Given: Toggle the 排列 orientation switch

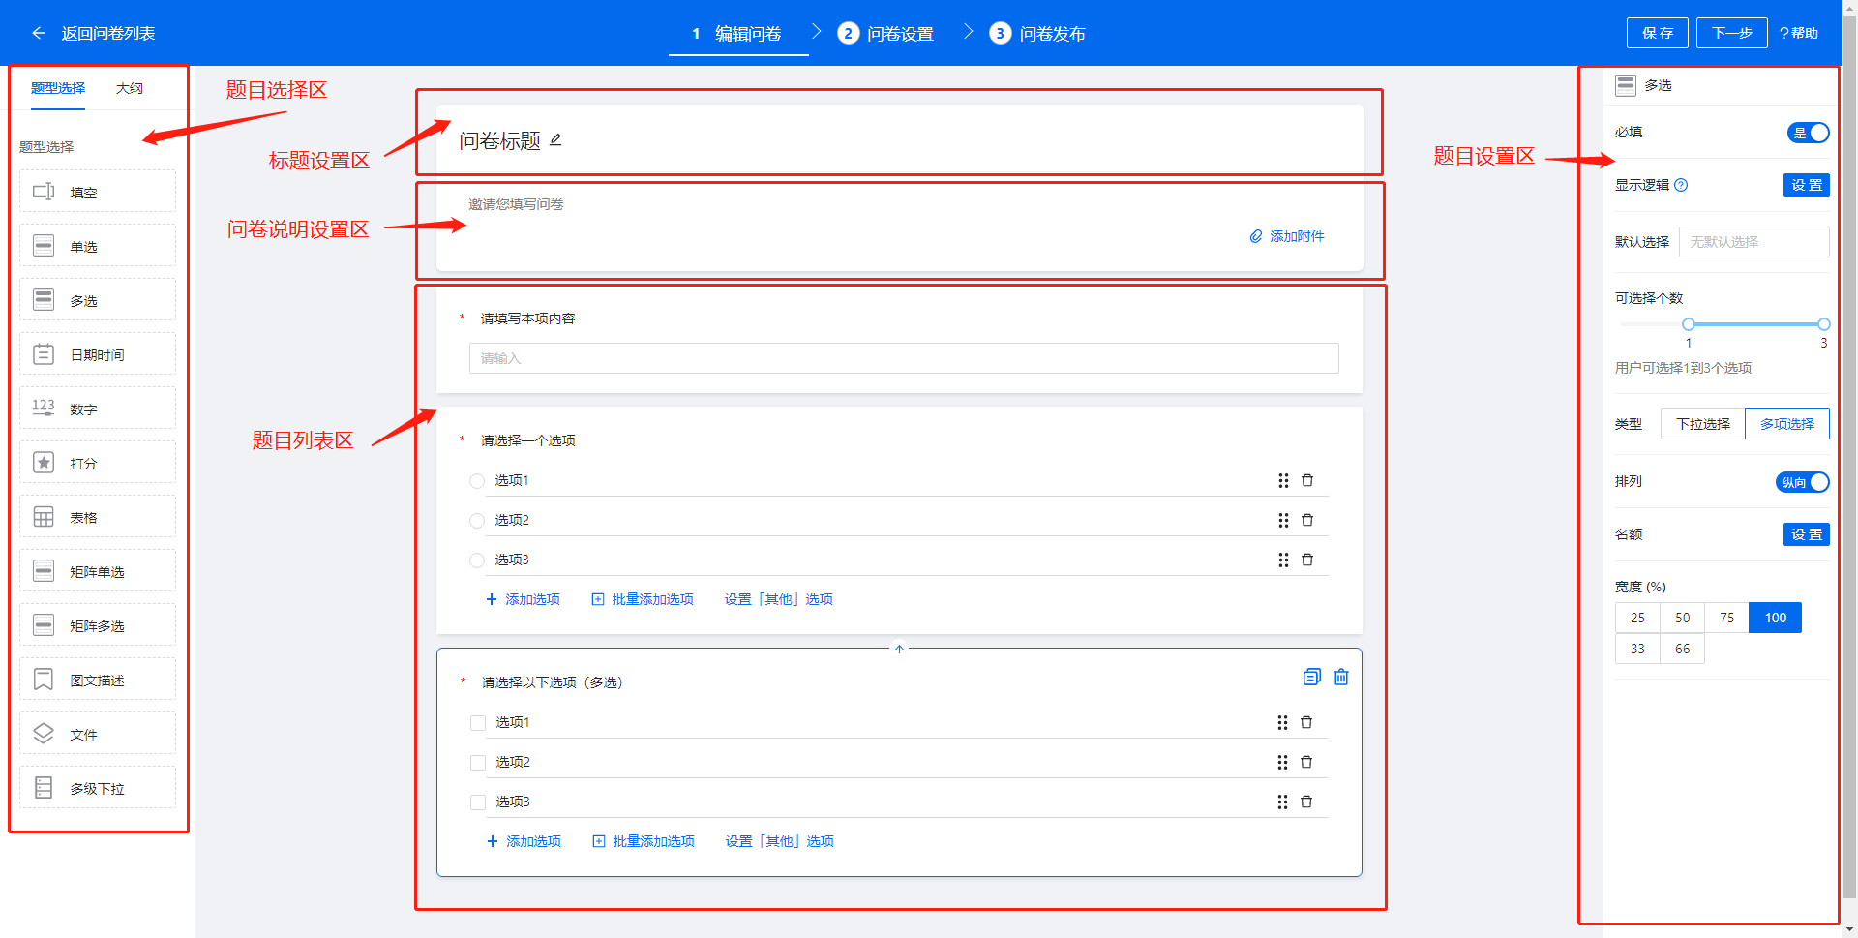Looking at the screenshot, I should click(x=1802, y=482).
